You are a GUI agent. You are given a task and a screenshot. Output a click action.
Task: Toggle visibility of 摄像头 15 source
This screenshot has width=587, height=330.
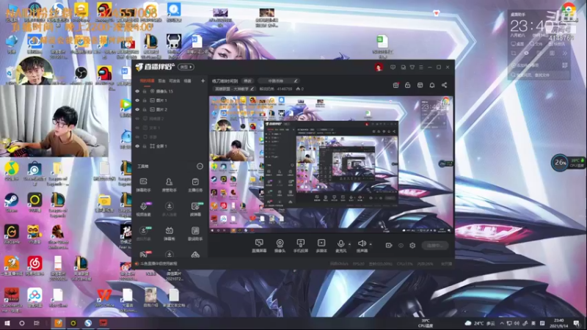coord(137,91)
